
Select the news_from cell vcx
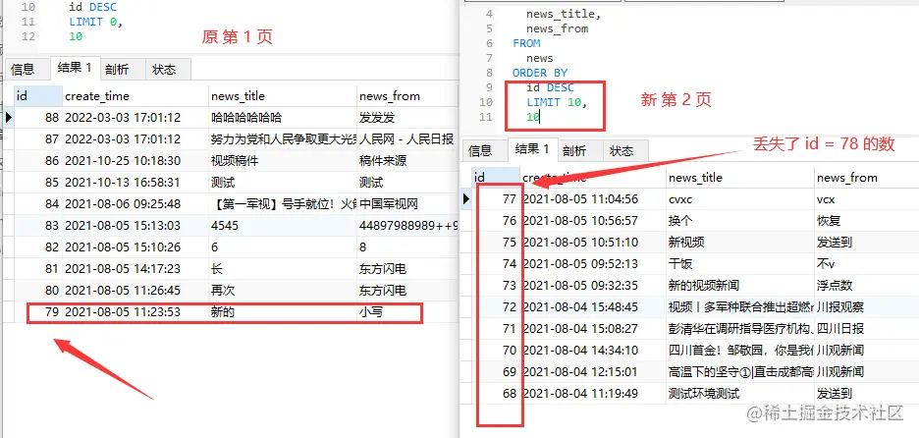[866, 199]
